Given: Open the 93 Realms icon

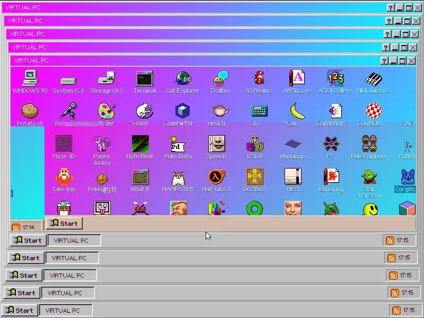Looking at the screenshot, I should coord(259,78).
